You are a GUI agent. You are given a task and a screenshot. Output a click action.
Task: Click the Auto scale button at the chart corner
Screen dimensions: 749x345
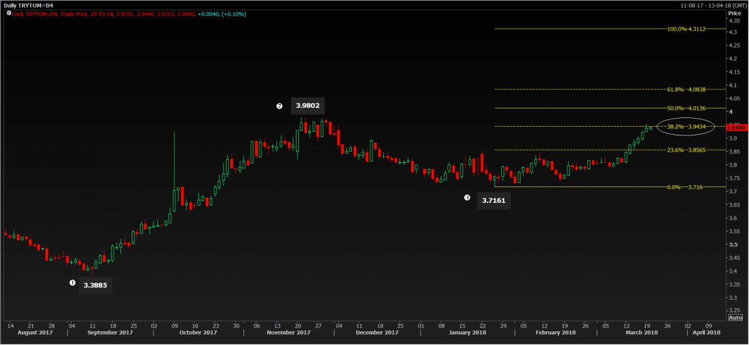(x=735, y=318)
